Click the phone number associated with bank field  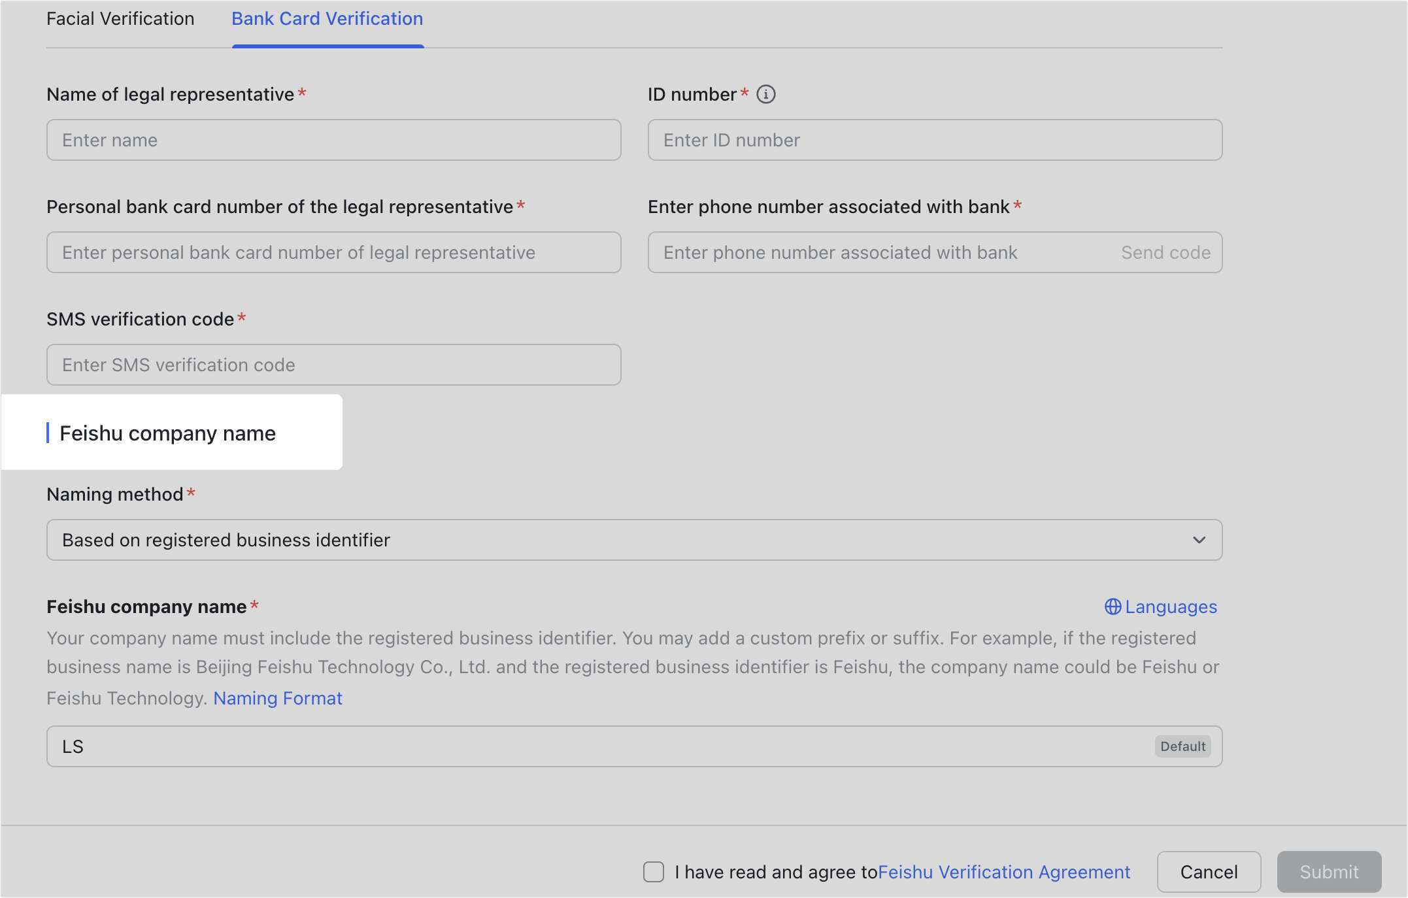coord(850,252)
